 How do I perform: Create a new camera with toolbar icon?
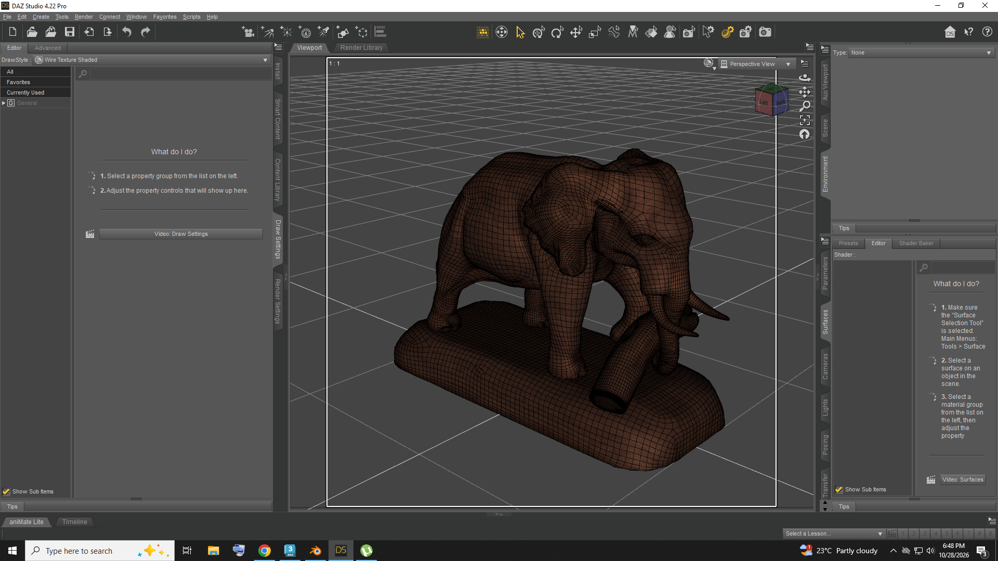pyautogui.click(x=248, y=32)
